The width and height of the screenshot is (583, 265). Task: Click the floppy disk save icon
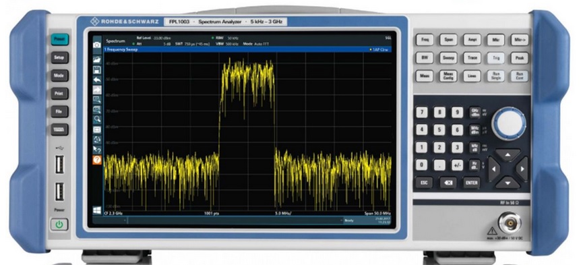pos(97,69)
